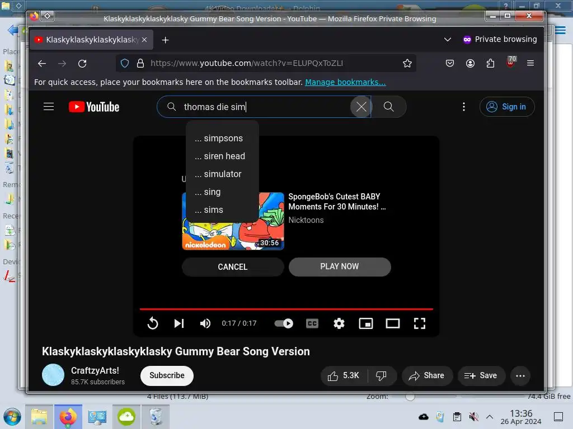The height and width of the screenshot is (429, 573).
Task: Clear the search query with the X button
Action: pyautogui.click(x=361, y=107)
